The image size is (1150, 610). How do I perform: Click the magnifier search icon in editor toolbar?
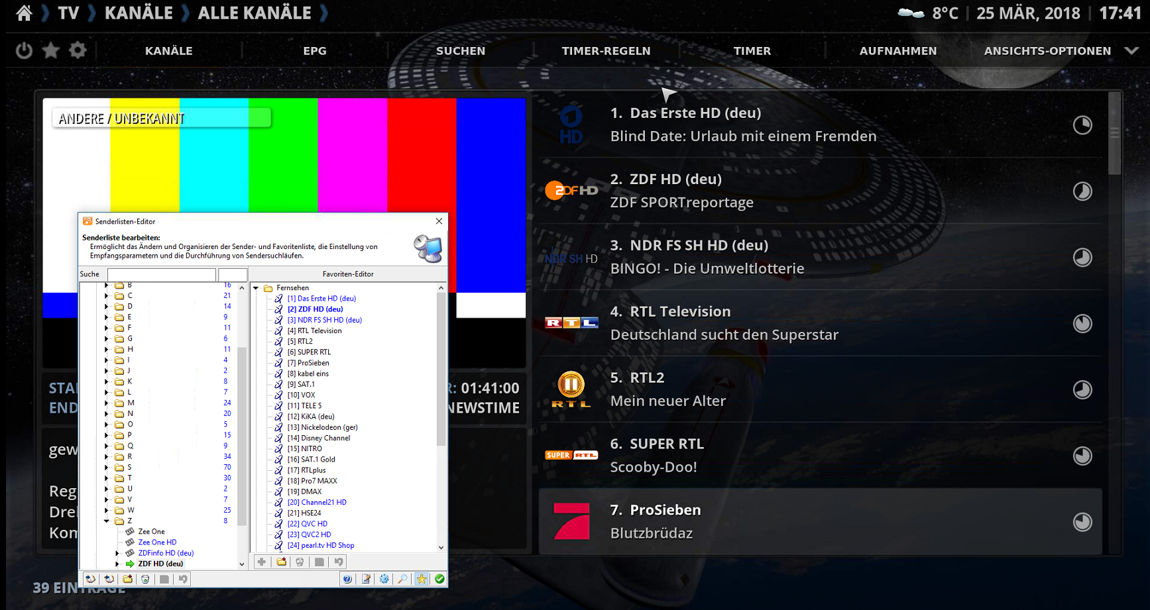(x=402, y=579)
